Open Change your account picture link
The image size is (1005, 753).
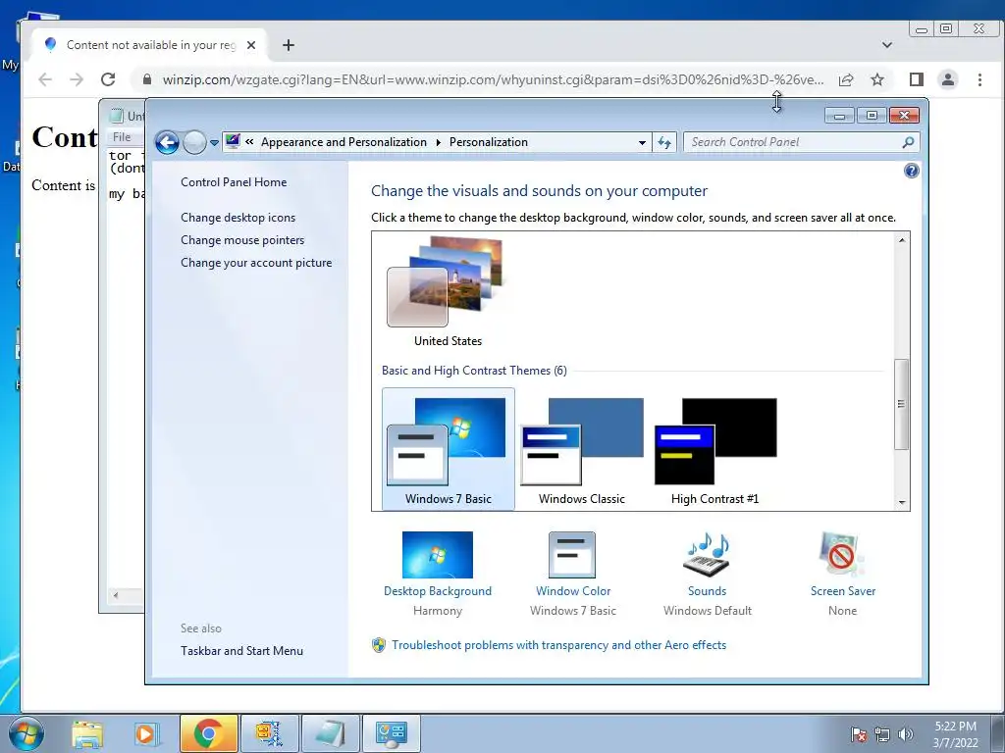(x=256, y=263)
